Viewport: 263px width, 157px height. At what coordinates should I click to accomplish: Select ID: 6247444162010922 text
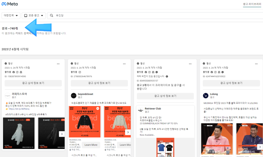(214, 76)
